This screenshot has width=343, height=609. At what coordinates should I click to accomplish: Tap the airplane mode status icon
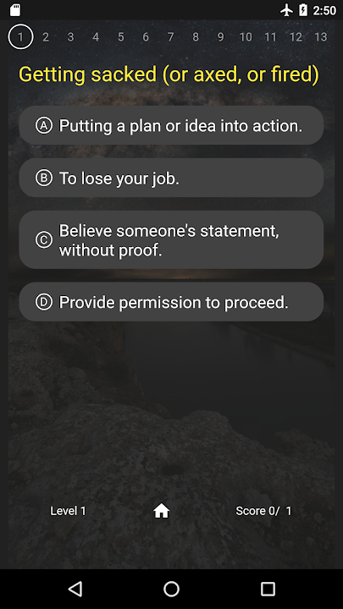[286, 10]
